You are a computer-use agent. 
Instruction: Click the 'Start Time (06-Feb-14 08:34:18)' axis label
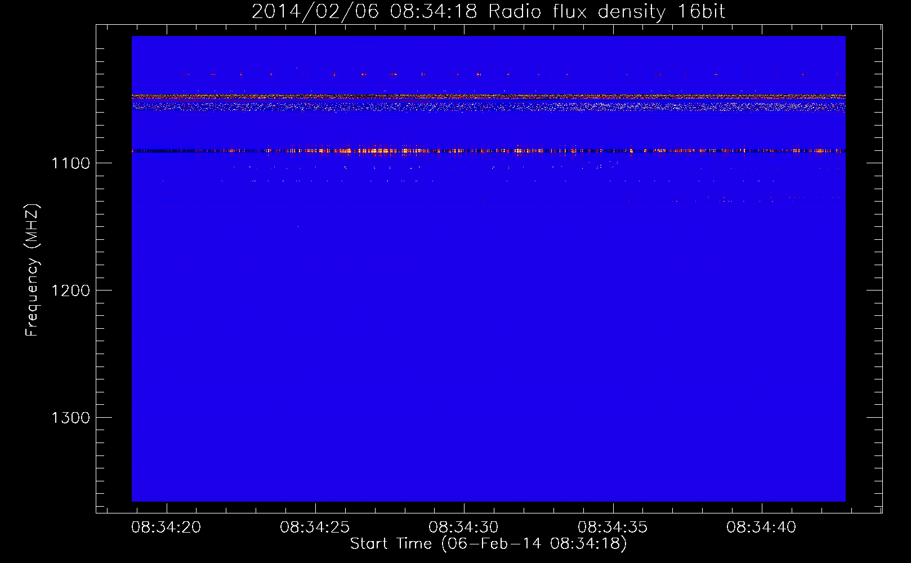pyautogui.click(x=488, y=544)
